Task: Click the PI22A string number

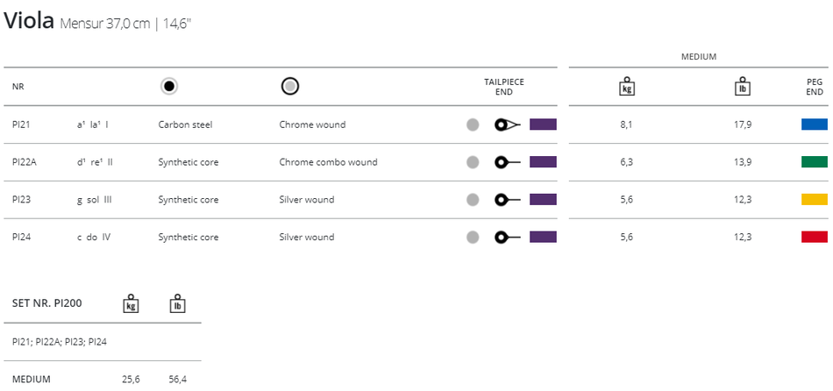Action: (x=25, y=162)
